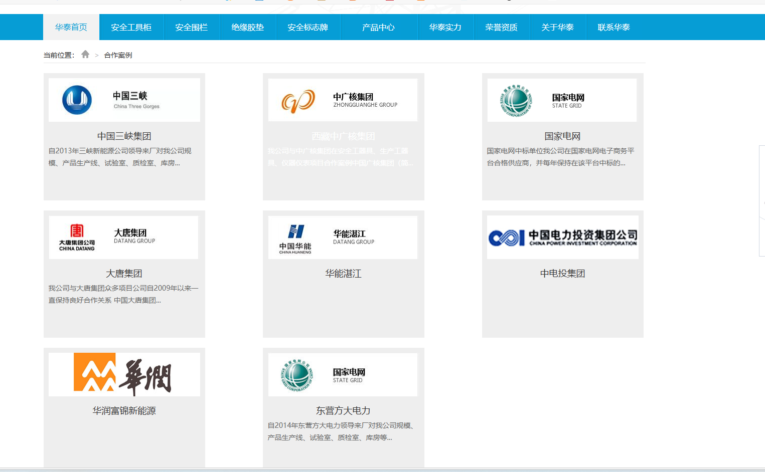Open the 大唐集团 case title link
The height and width of the screenshot is (472, 765).
pos(124,274)
